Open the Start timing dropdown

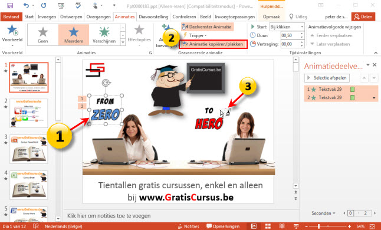coord(287,27)
